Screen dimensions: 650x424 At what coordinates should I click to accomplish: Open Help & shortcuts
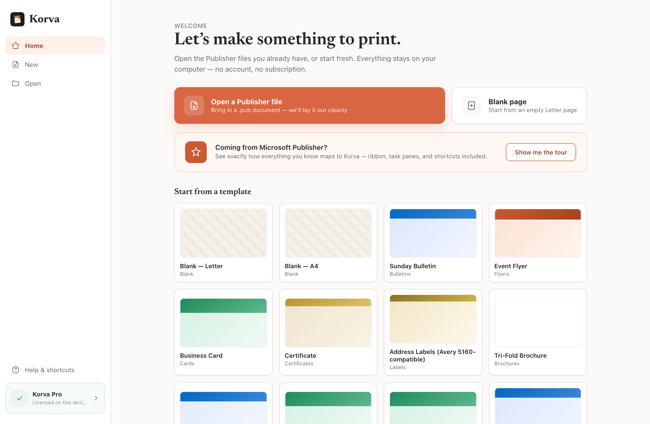tap(56, 370)
